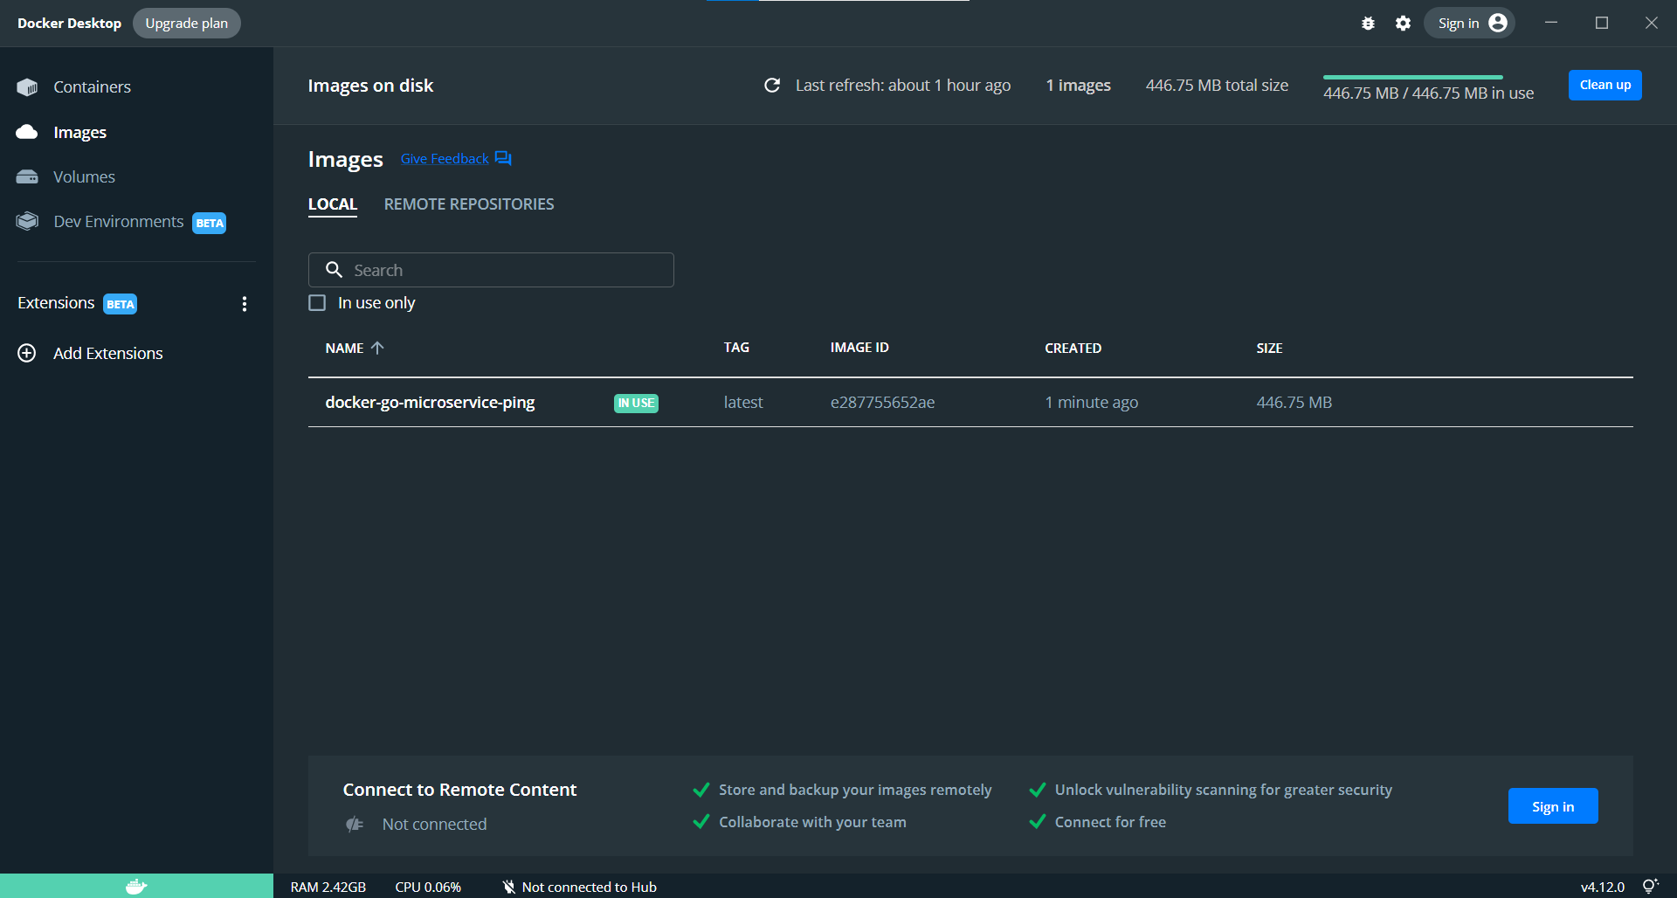Image resolution: width=1677 pixels, height=898 pixels.
Task: Click the Docker whale icon in status bar
Action: [x=136, y=886]
